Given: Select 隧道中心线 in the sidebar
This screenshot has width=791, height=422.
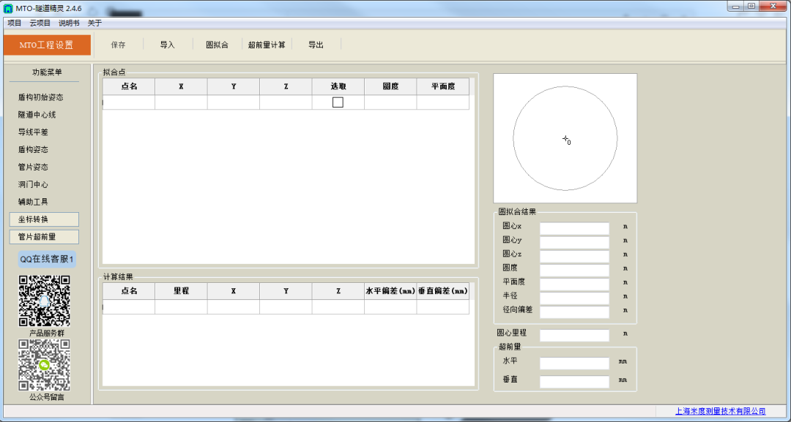Looking at the screenshot, I should [37, 115].
